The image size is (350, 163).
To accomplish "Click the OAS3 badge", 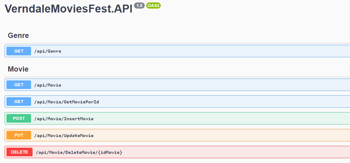I will 153,6.
